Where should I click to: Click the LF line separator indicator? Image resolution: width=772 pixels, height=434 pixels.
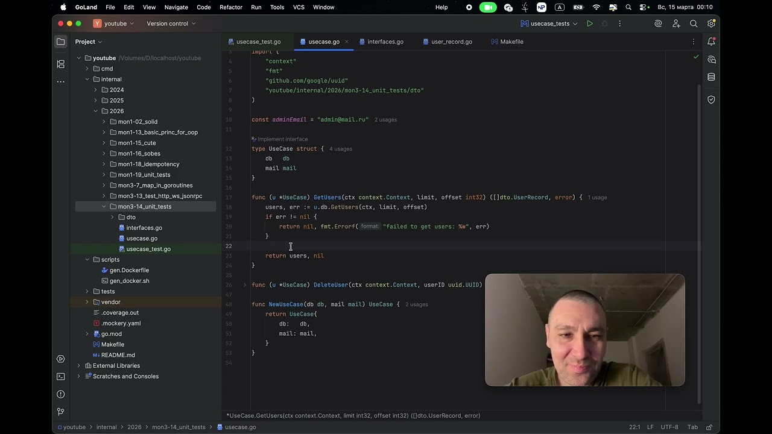click(x=650, y=427)
